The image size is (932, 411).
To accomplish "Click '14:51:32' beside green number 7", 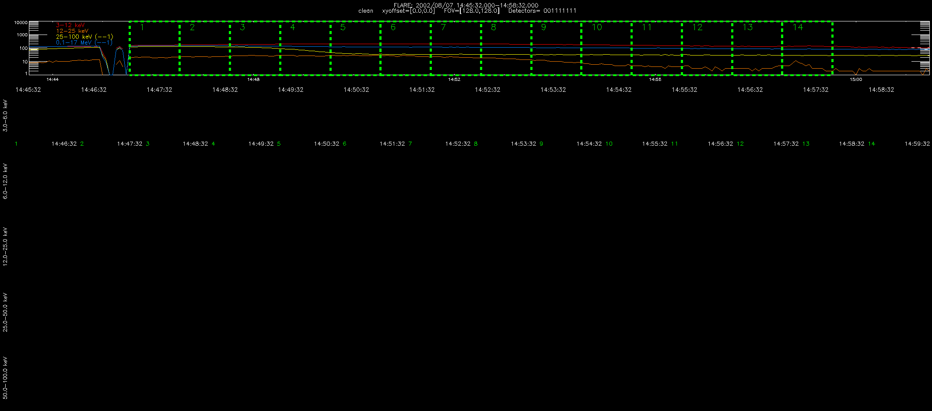I will (392, 144).
